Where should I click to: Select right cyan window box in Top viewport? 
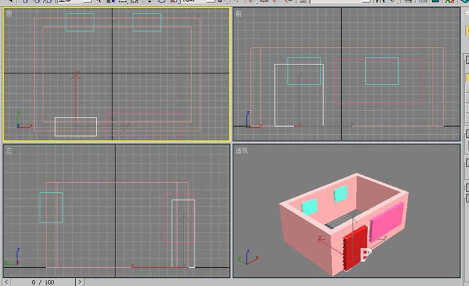(x=147, y=22)
